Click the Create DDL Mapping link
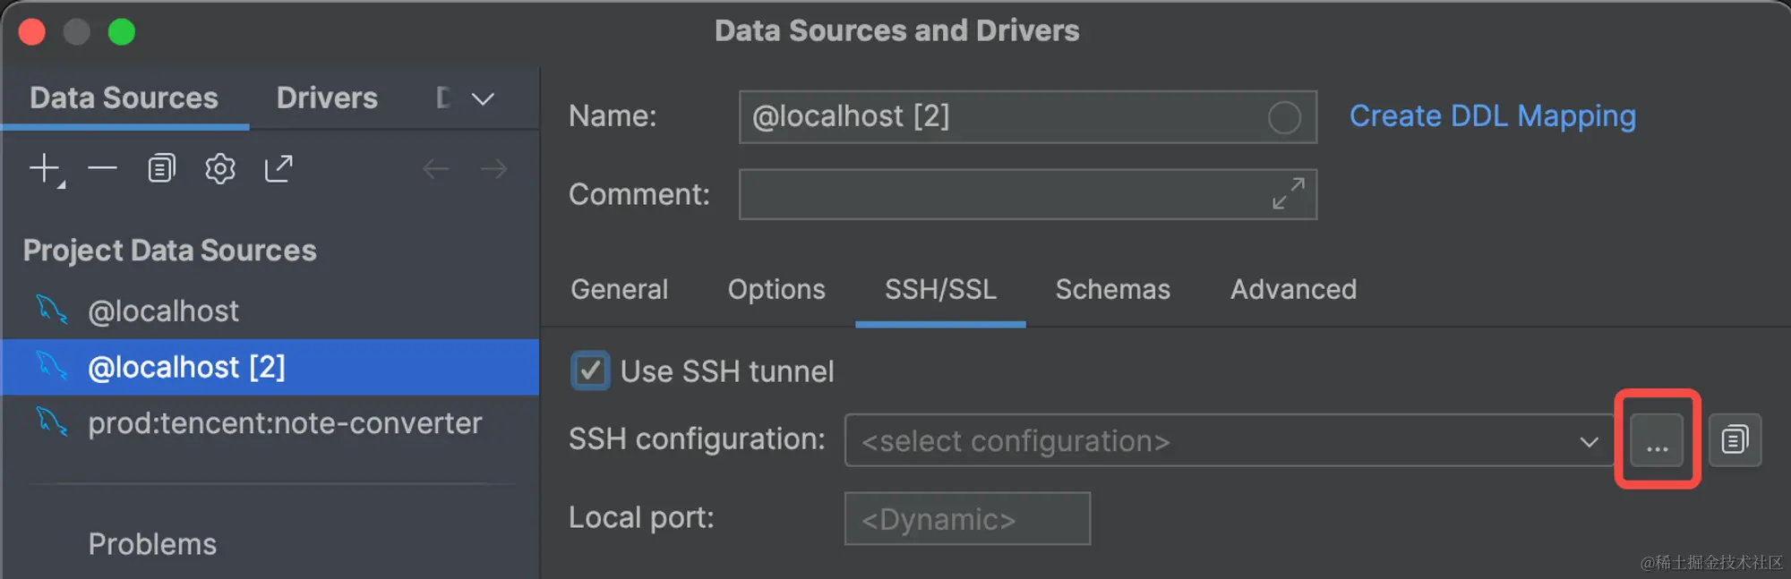Image resolution: width=1791 pixels, height=579 pixels. click(1493, 116)
